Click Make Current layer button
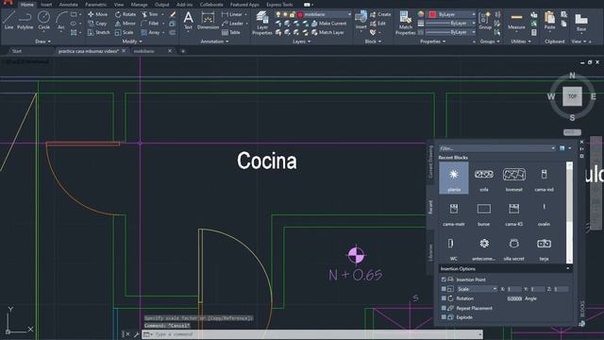This screenshot has height=340, width=604. click(328, 24)
